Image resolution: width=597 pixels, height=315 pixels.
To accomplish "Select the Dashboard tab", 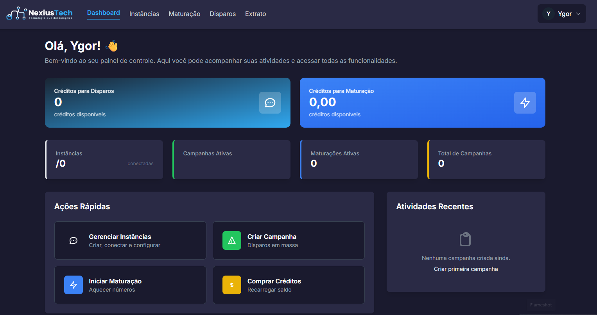I will coord(103,12).
